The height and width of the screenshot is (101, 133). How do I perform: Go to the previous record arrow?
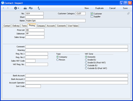[x=3, y=8]
